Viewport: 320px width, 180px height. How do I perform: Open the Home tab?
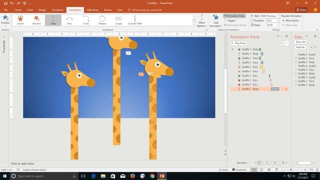pyautogui.click(x=18, y=10)
